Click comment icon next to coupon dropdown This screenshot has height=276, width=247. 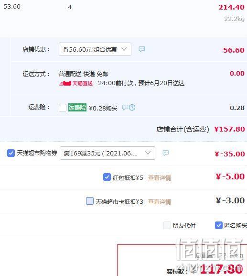(165, 153)
